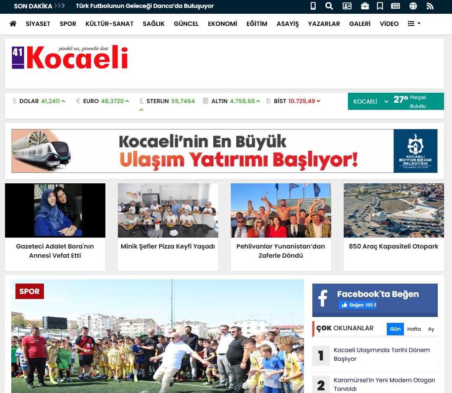Open search with the magnifier icon
Image resolution: width=452 pixels, height=393 pixels.
click(x=329, y=6)
